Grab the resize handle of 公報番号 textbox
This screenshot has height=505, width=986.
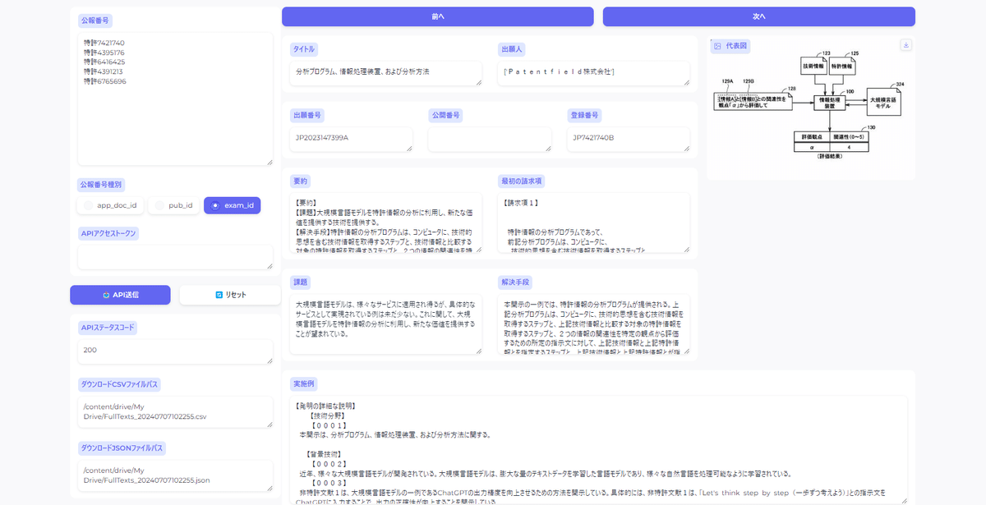[269, 161]
